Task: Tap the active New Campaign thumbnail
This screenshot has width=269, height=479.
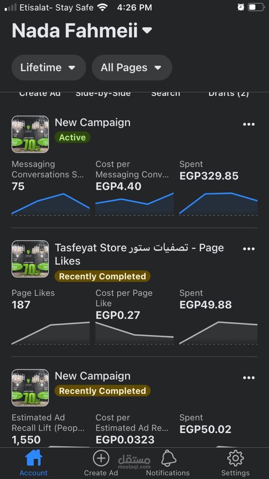Action: pos(30,134)
